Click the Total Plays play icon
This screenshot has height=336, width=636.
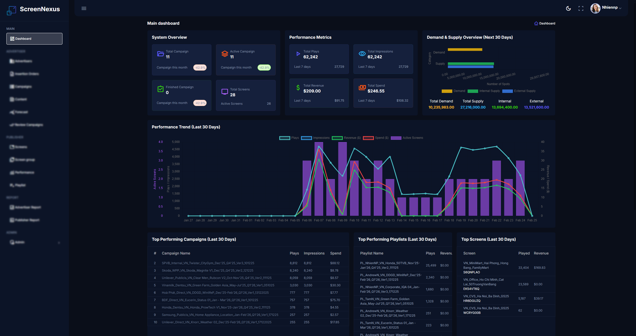[x=298, y=54]
